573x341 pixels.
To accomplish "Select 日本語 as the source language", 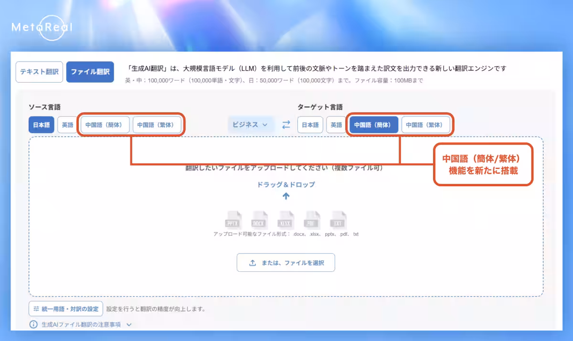I will 41,125.
